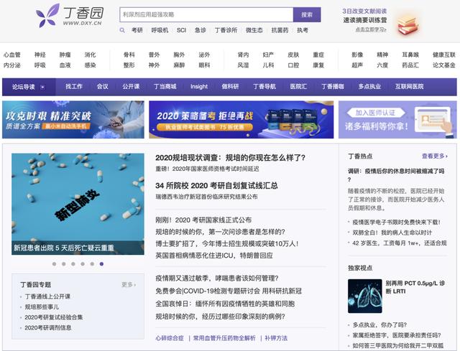This screenshot has width=460, height=351.
Task: Click the DXY butterfly logo
Action: point(47,16)
